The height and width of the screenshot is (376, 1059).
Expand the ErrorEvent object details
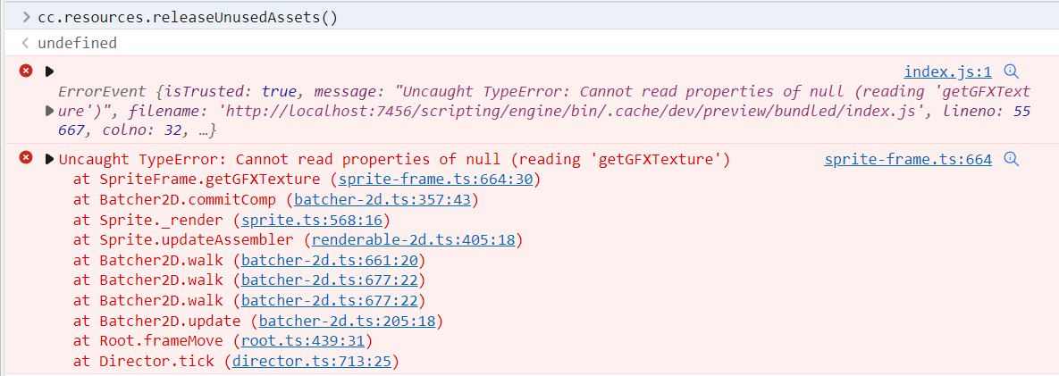click(49, 111)
